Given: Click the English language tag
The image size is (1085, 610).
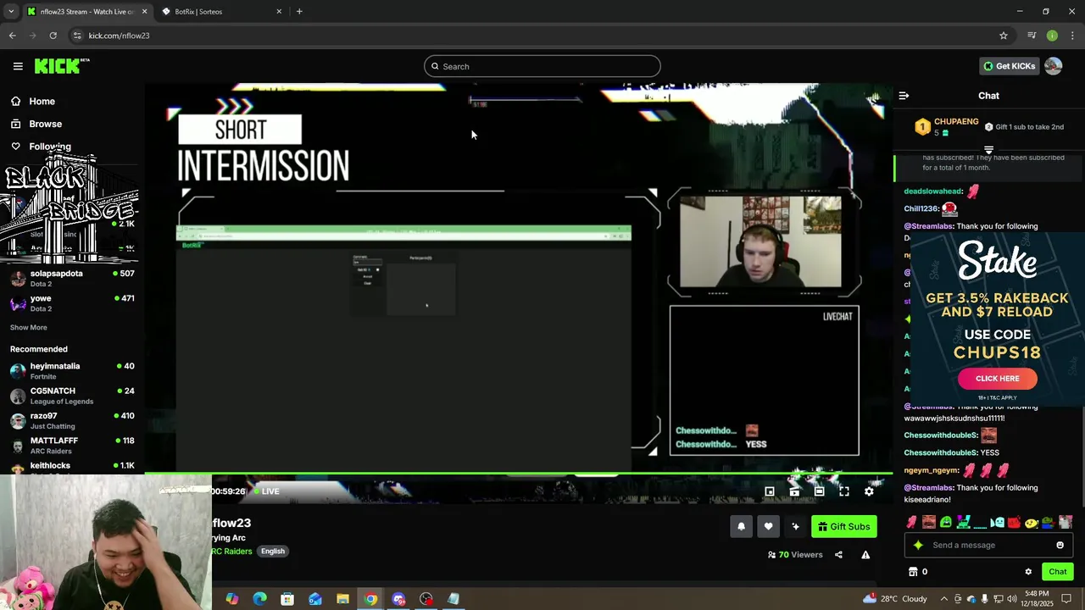Looking at the screenshot, I should coord(273,552).
